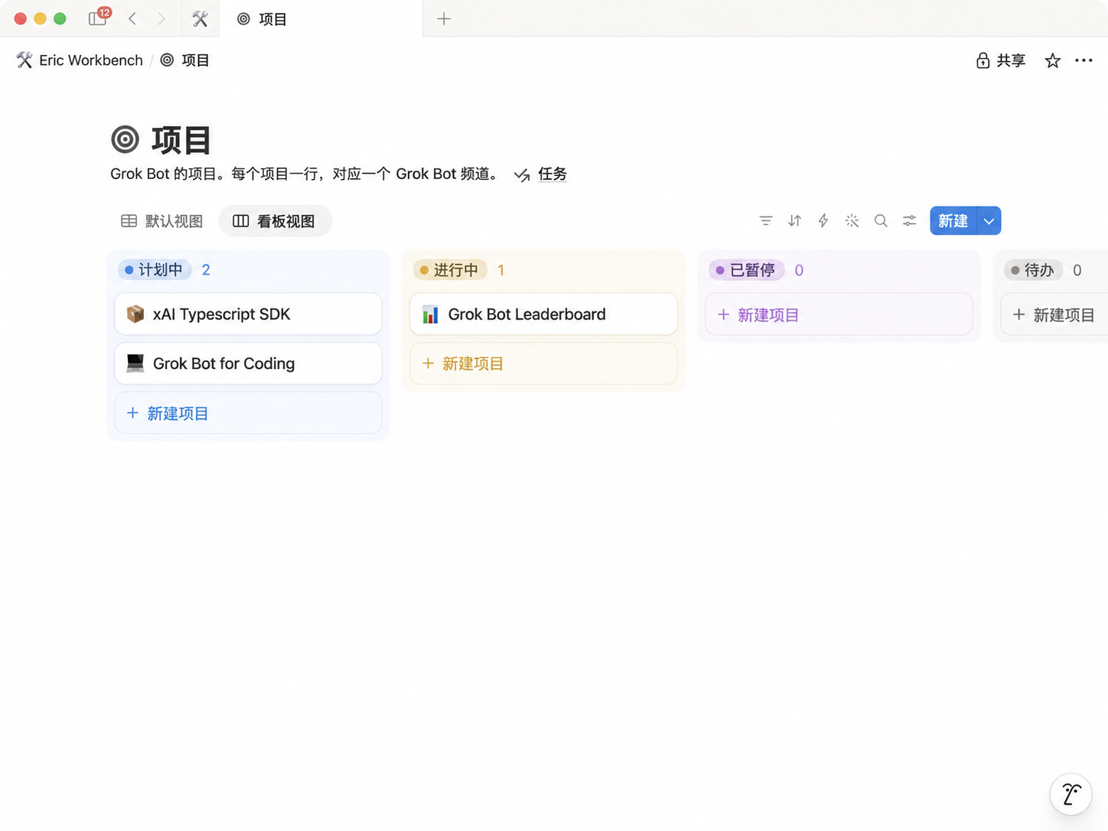Click the 项目 breadcrumb item

(x=184, y=60)
